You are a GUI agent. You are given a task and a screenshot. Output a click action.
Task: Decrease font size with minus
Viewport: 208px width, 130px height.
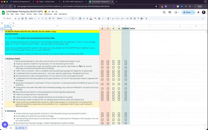[69, 19]
